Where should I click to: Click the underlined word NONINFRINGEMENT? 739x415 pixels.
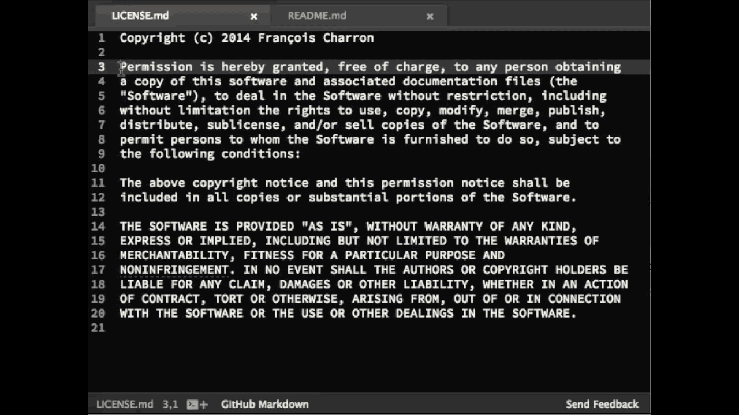[173, 270]
